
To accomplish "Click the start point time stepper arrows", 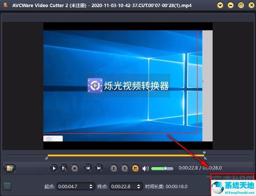I will coord(91,186).
